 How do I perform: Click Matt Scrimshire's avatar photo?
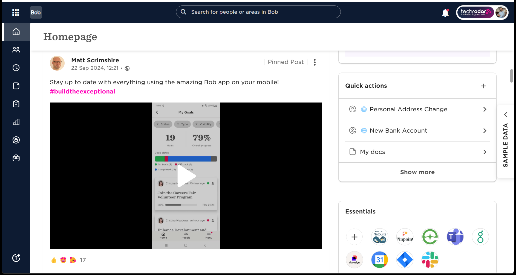point(57,63)
